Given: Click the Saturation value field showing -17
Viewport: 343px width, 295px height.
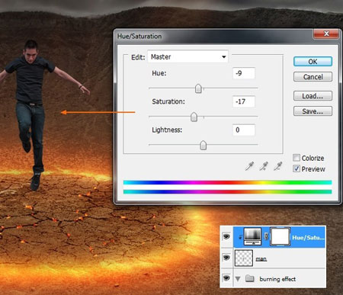Looking at the screenshot, I should [x=244, y=101].
